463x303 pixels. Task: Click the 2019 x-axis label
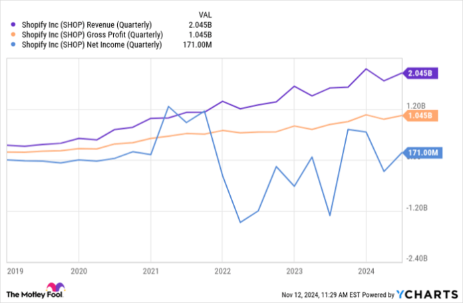pos(15,271)
